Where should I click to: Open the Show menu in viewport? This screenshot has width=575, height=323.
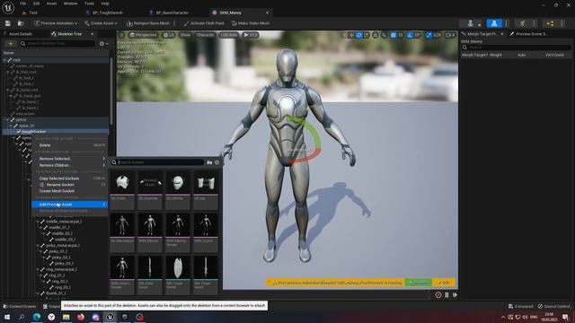pos(185,35)
